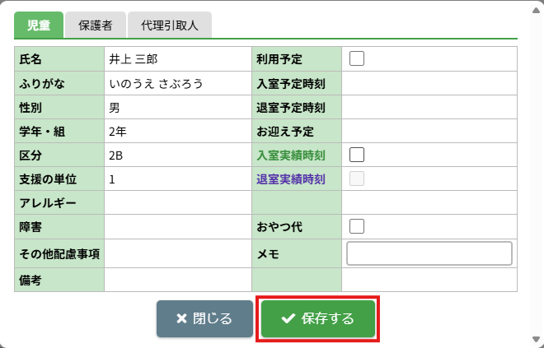This screenshot has width=544, height=348.
Task: Click the empty お迎え予定 value cell
Action: tap(429, 131)
